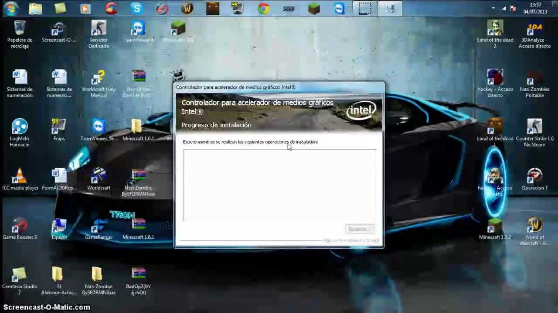Click the greyed Siguiente button
558x313 pixels.
(x=360, y=229)
